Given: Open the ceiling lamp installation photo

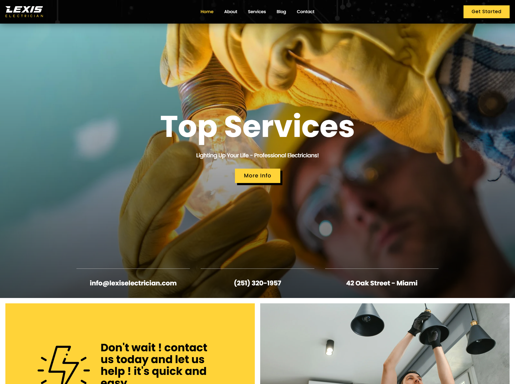Looking at the screenshot, I should [385, 344].
